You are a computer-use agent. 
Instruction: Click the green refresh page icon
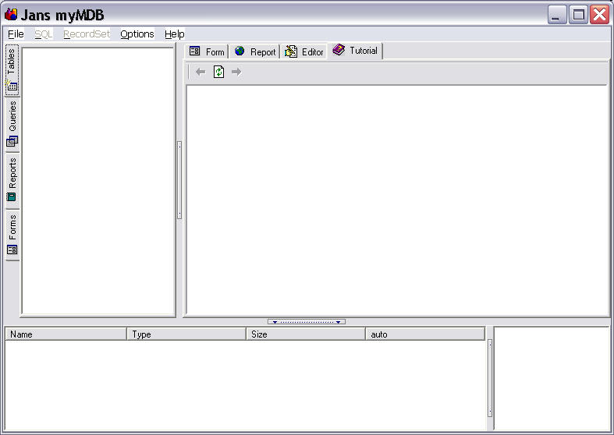click(218, 72)
